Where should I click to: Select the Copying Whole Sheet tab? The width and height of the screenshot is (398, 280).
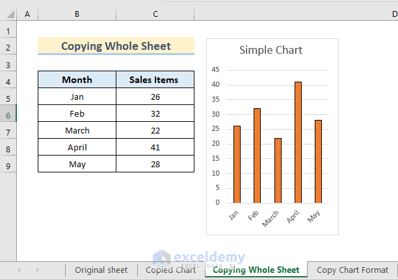click(x=256, y=270)
